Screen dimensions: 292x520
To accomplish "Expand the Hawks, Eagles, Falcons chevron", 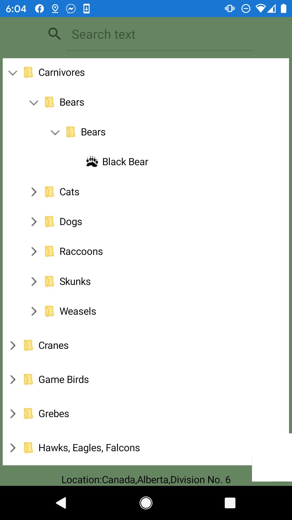I will [13, 448].
